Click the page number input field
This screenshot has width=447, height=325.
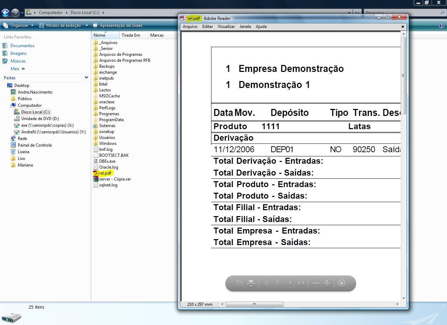[290, 283]
